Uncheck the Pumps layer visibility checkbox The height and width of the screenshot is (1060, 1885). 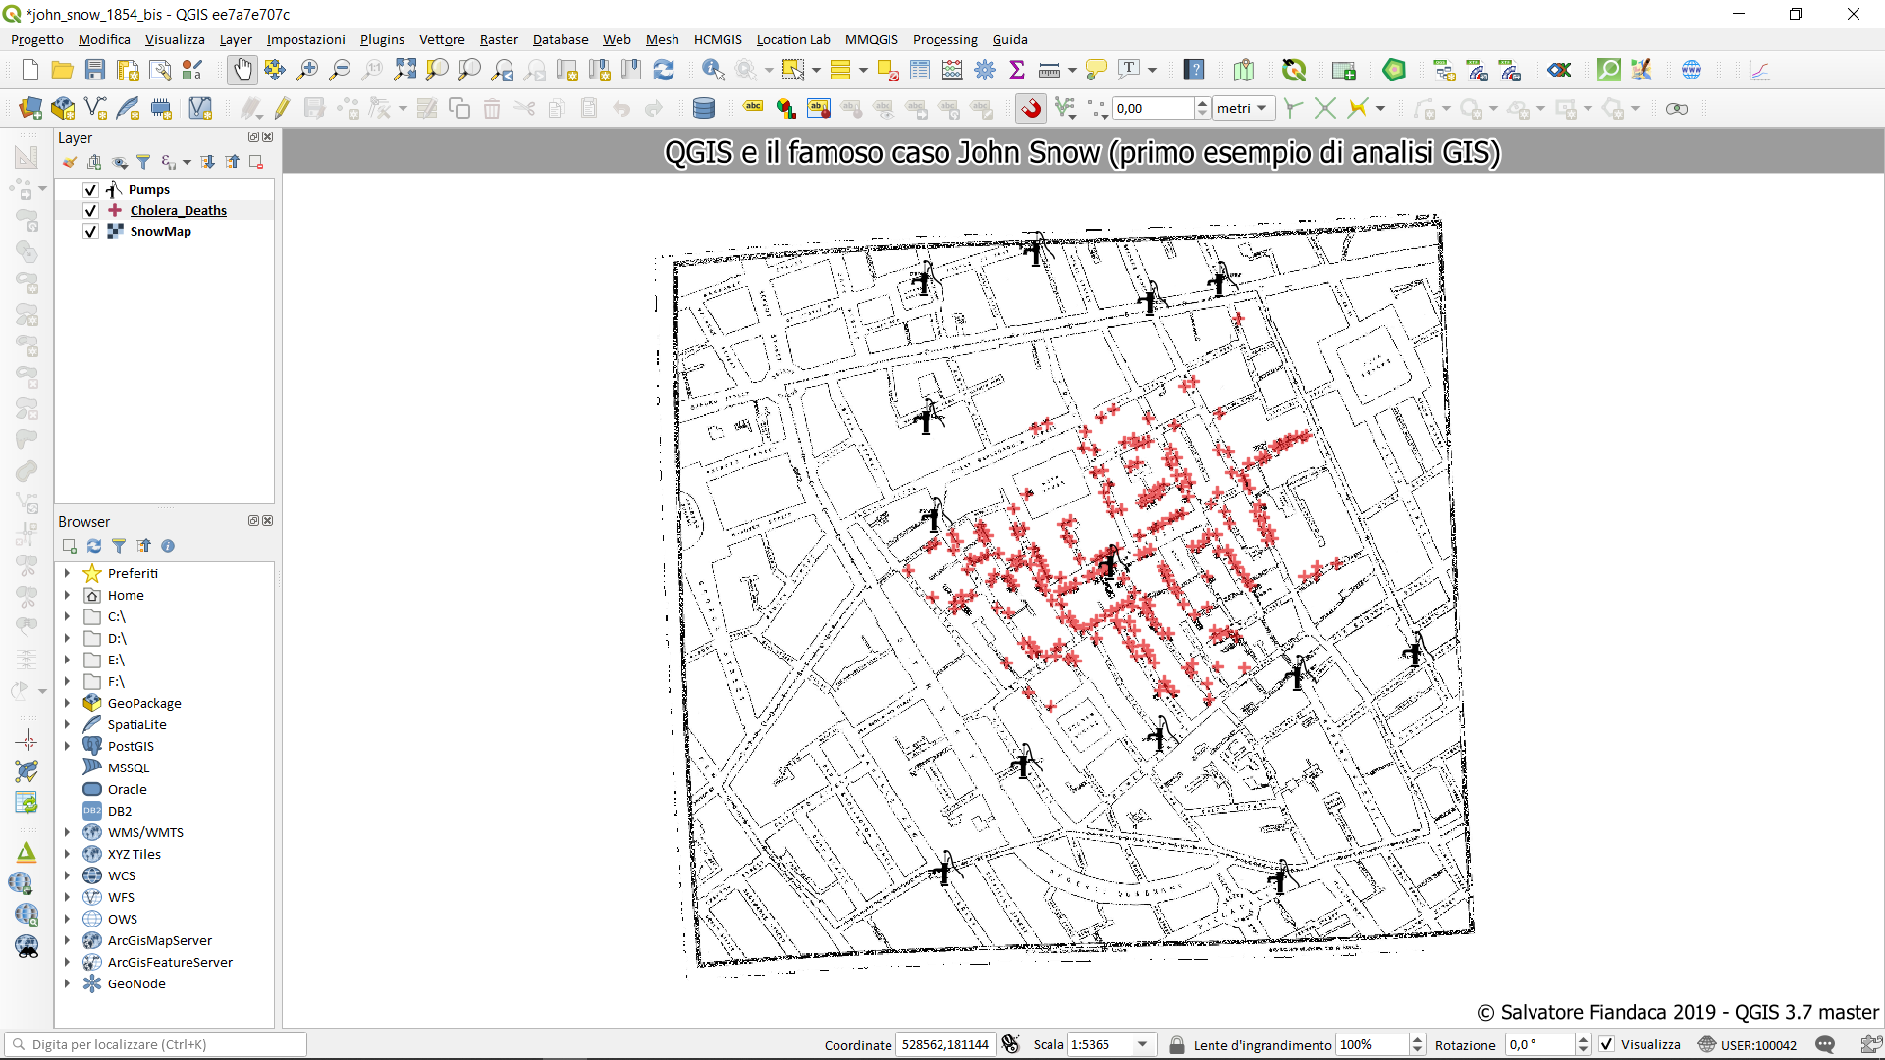tap(90, 190)
